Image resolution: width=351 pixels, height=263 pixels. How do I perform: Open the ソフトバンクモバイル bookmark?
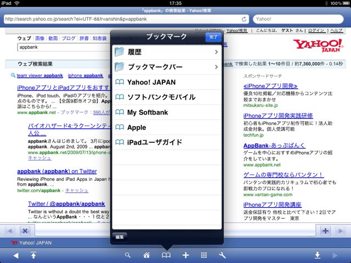(167, 97)
